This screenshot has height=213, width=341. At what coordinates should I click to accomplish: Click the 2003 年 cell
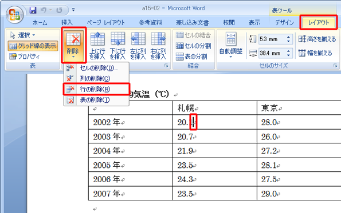tap(131, 136)
